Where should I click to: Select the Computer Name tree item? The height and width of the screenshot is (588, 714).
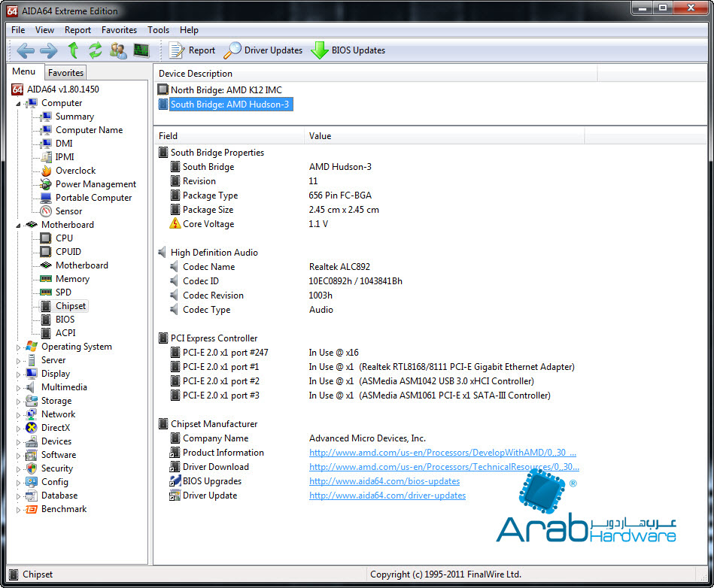(x=90, y=130)
